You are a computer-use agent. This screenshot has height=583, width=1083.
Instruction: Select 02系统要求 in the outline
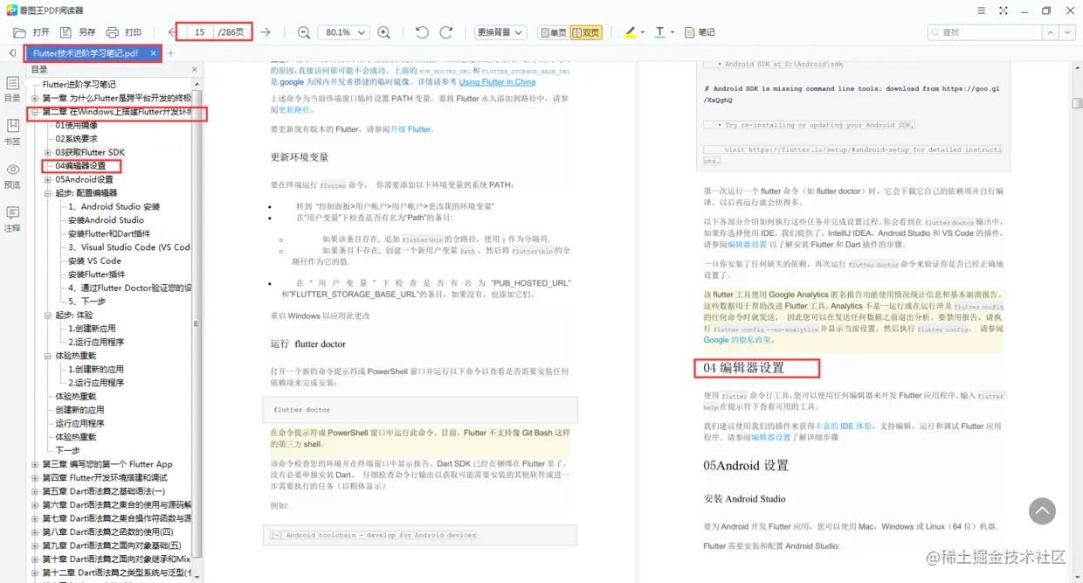[x=77, y=139]
